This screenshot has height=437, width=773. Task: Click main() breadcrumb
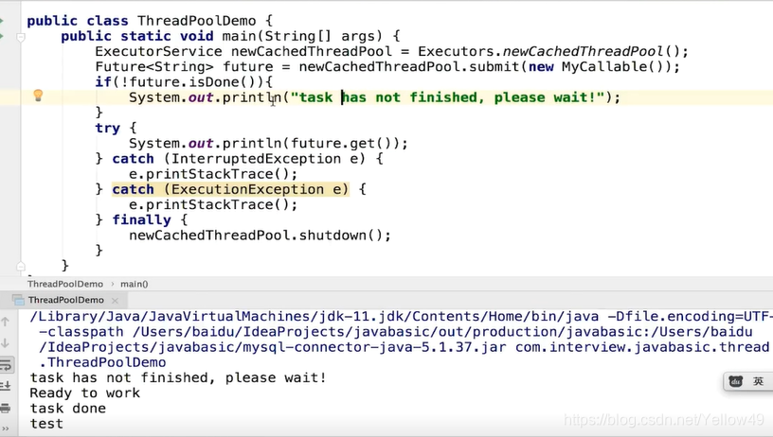pyautogui.click(x=135, y=284)
